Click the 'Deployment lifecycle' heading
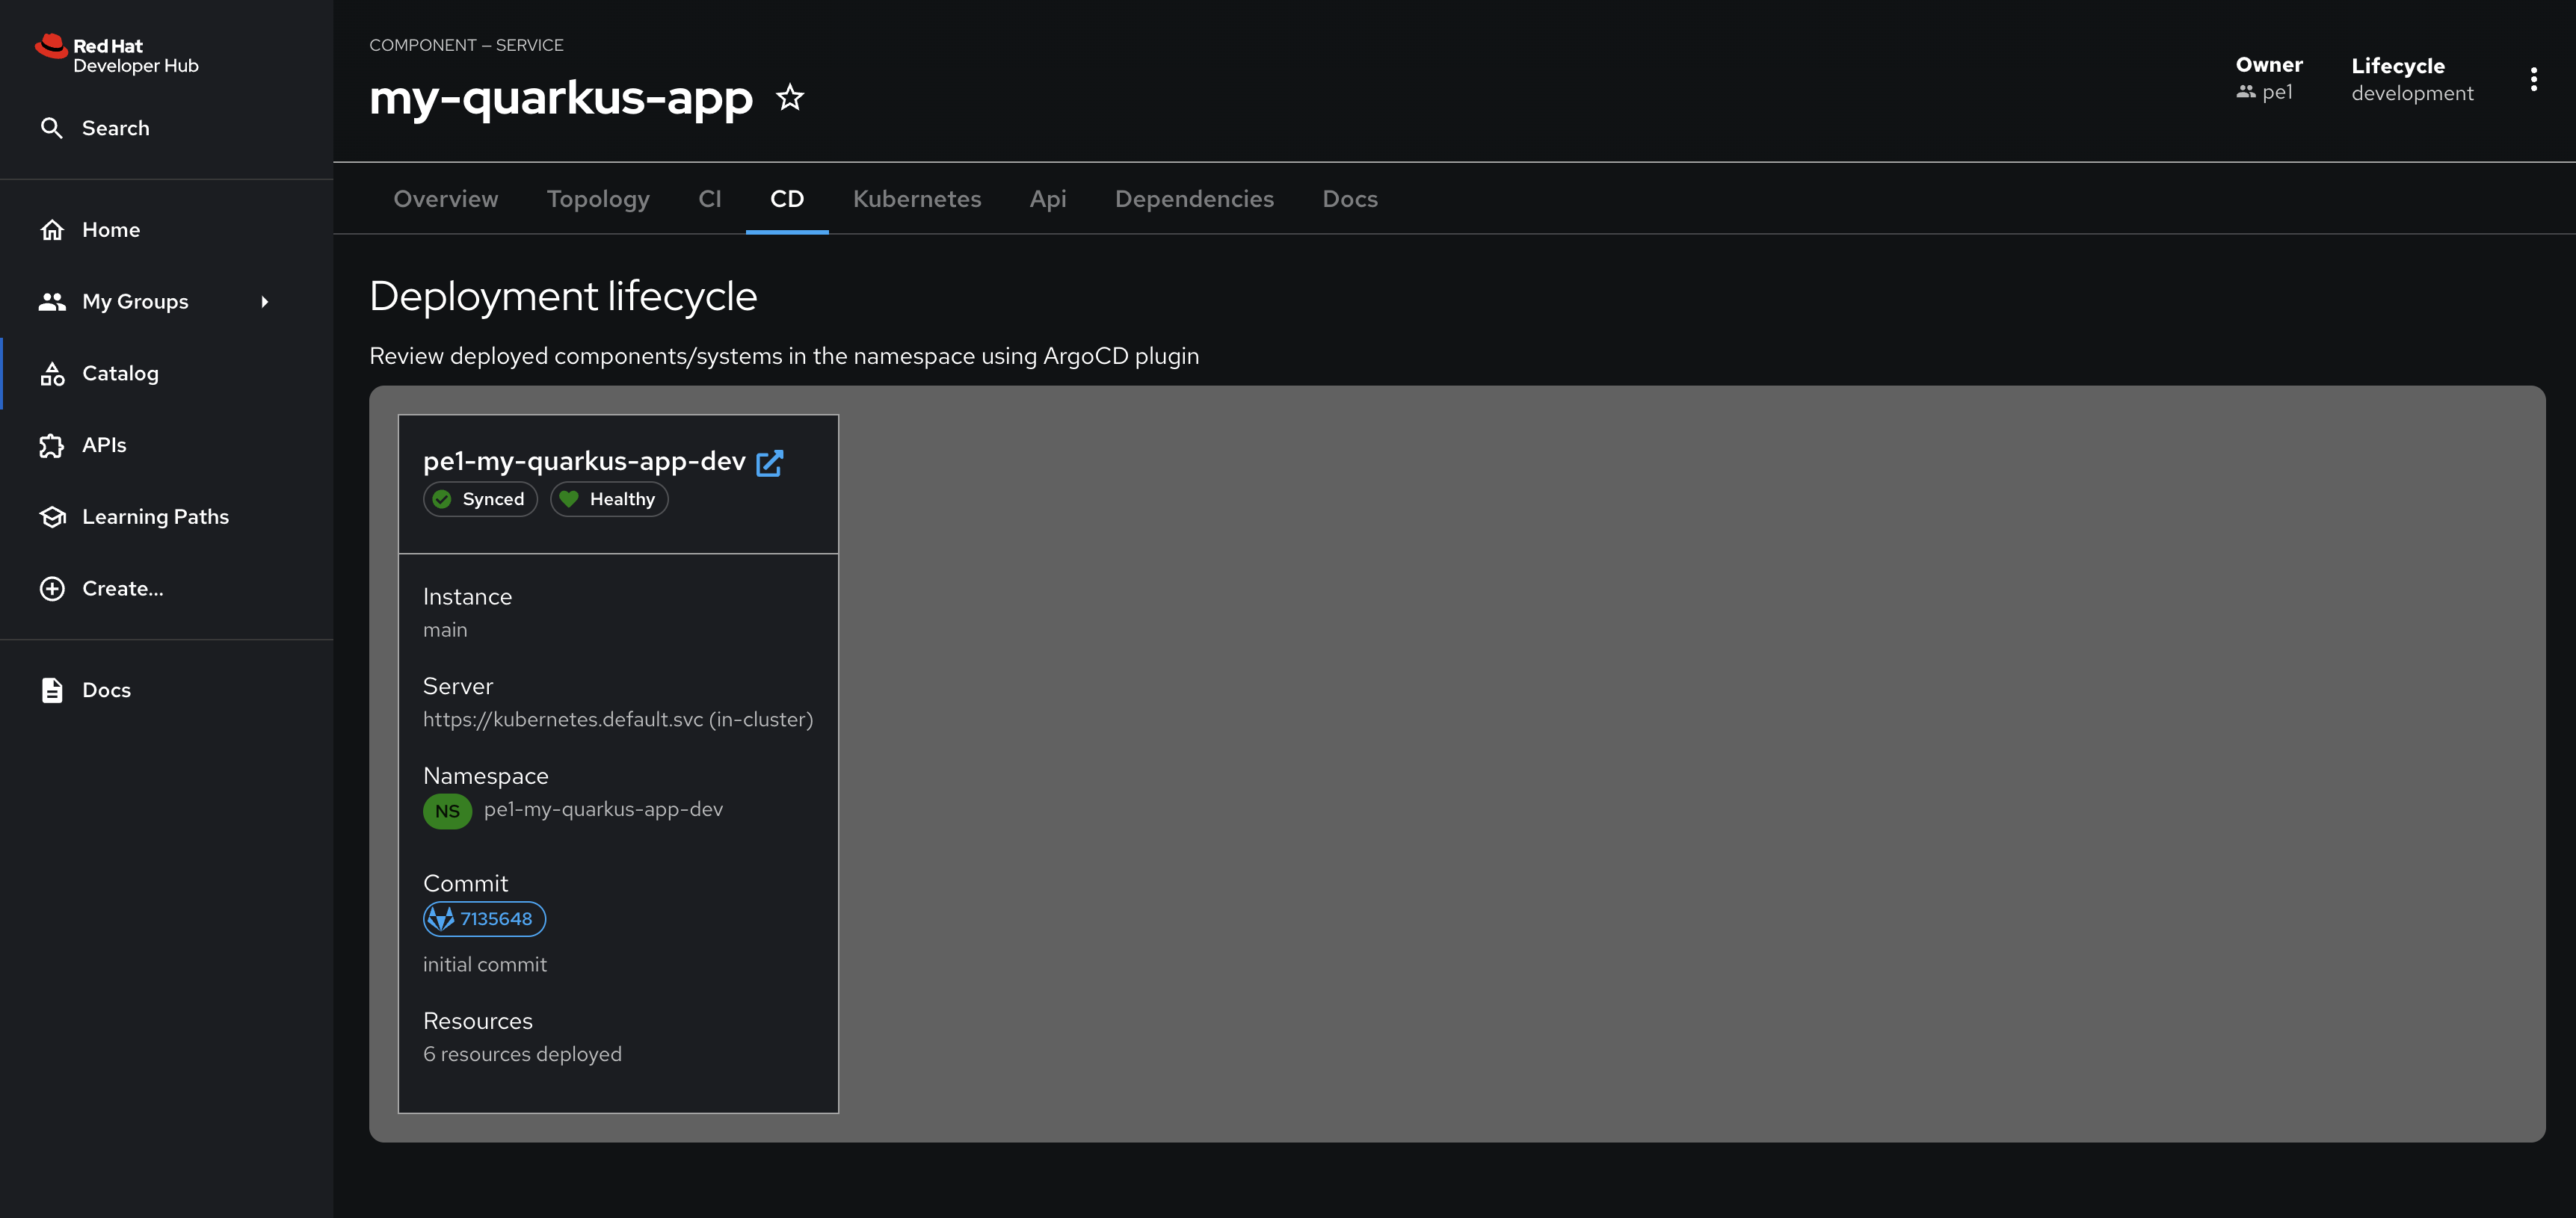This screenshot has height=1218, width=2576. click(563, 297)
